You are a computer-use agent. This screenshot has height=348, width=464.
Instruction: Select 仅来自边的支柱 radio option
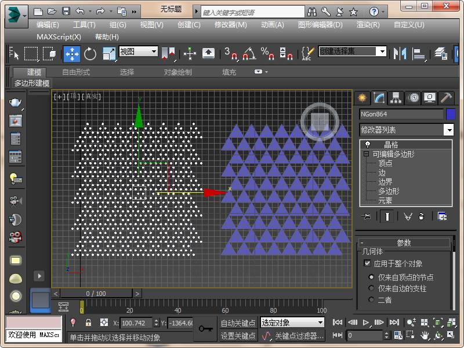click(x=371, y=288)
